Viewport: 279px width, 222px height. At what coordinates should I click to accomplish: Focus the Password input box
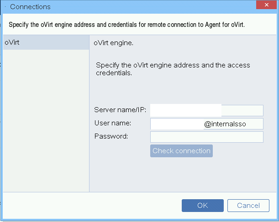point(206,137)
